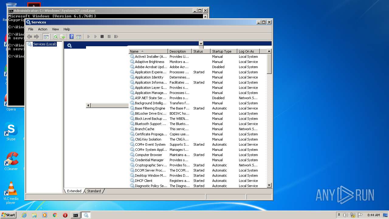
Task: Click the services list scroll-down arrow
Action: pos(269,185)
